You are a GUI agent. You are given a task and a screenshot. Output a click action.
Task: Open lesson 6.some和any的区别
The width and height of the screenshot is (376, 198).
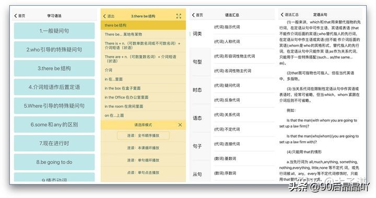point(54,125)
